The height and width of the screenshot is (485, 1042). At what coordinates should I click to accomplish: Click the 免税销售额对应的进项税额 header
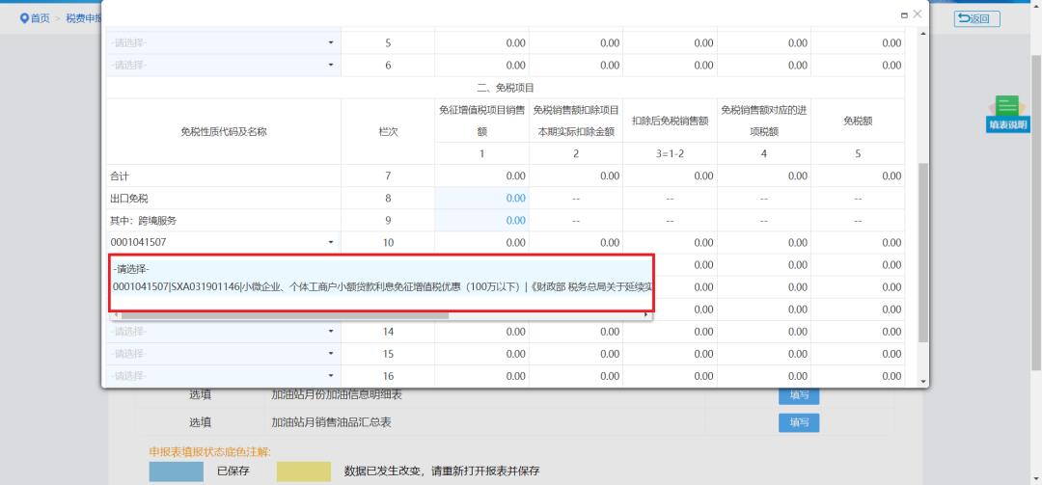[764, 121]
